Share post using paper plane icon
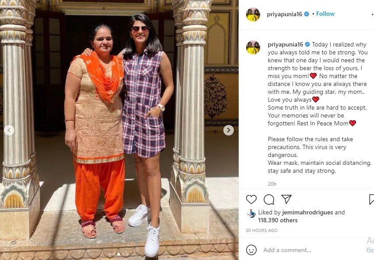374x260 pixels. click(286, 199)
